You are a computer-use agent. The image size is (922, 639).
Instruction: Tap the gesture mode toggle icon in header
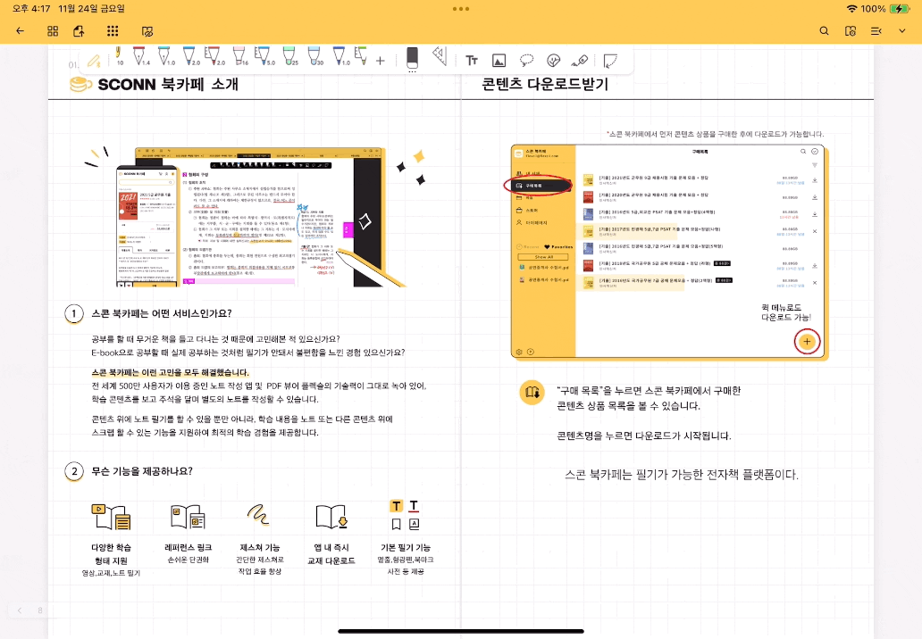click(x=147, y=31)
